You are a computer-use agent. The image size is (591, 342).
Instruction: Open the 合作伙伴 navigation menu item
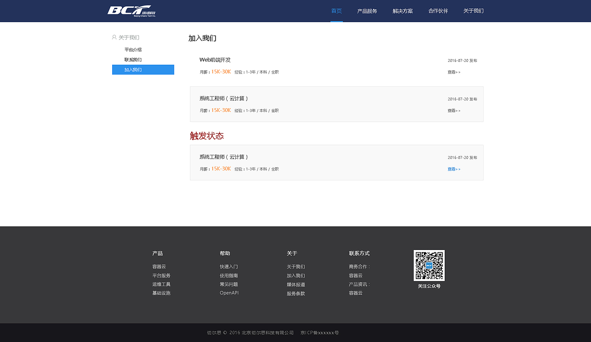point(437,10)
